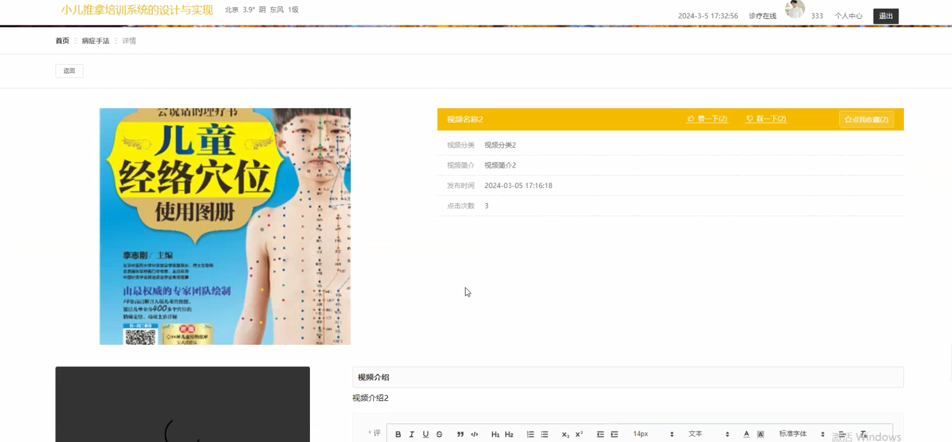The width and height of the screenshot is (952, 442).
Task: Open the text color picker
Action: (746, 434)
